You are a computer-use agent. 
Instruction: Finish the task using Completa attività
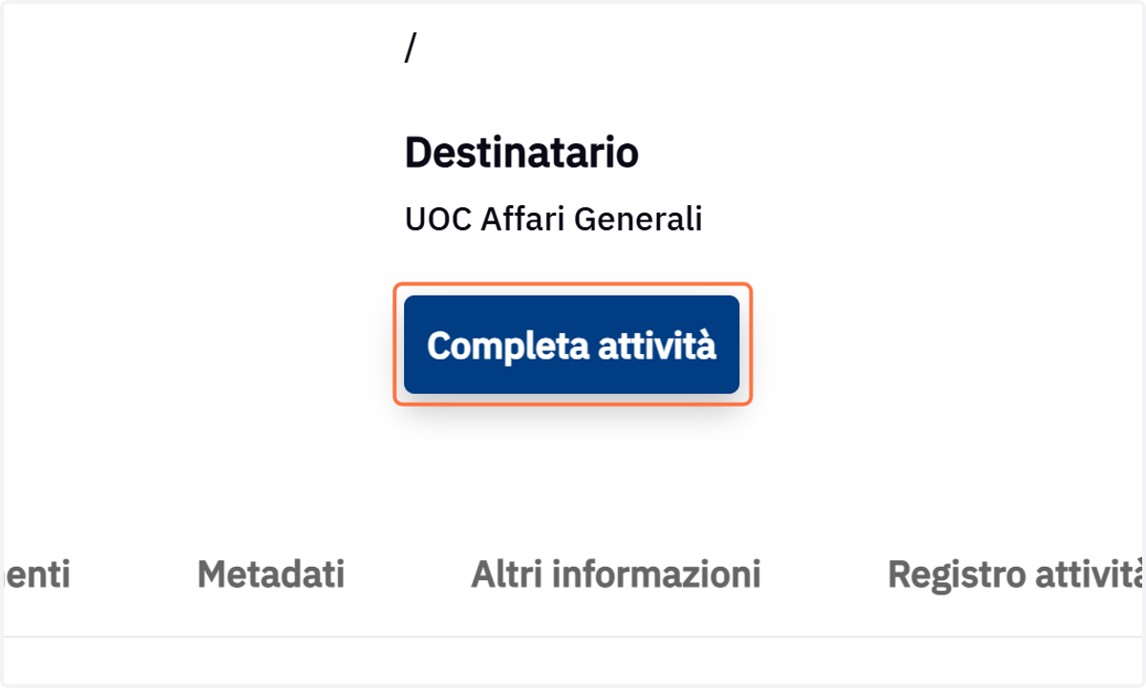(x=571, y=344)
